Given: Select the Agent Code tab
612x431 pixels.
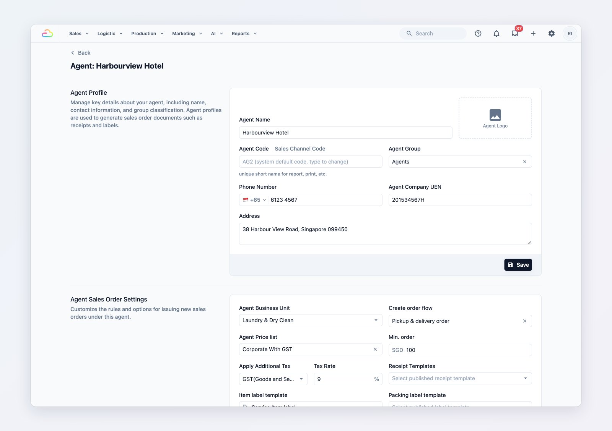Looking at the screenshot, I should tap(254, 149).
